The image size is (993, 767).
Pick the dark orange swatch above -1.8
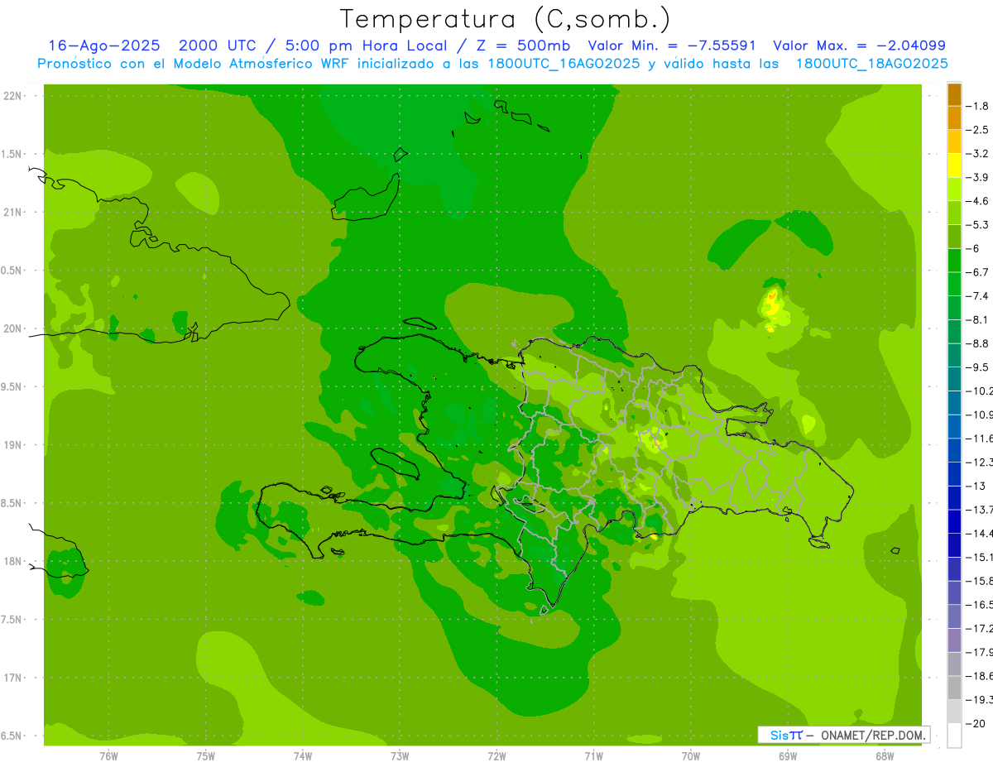[x=954, y=94]
